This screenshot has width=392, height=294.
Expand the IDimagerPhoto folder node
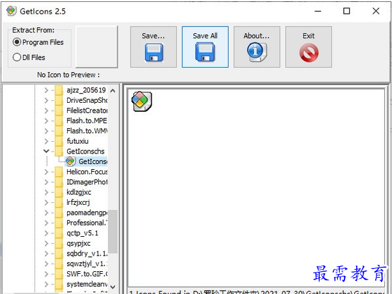click(46, 182)
